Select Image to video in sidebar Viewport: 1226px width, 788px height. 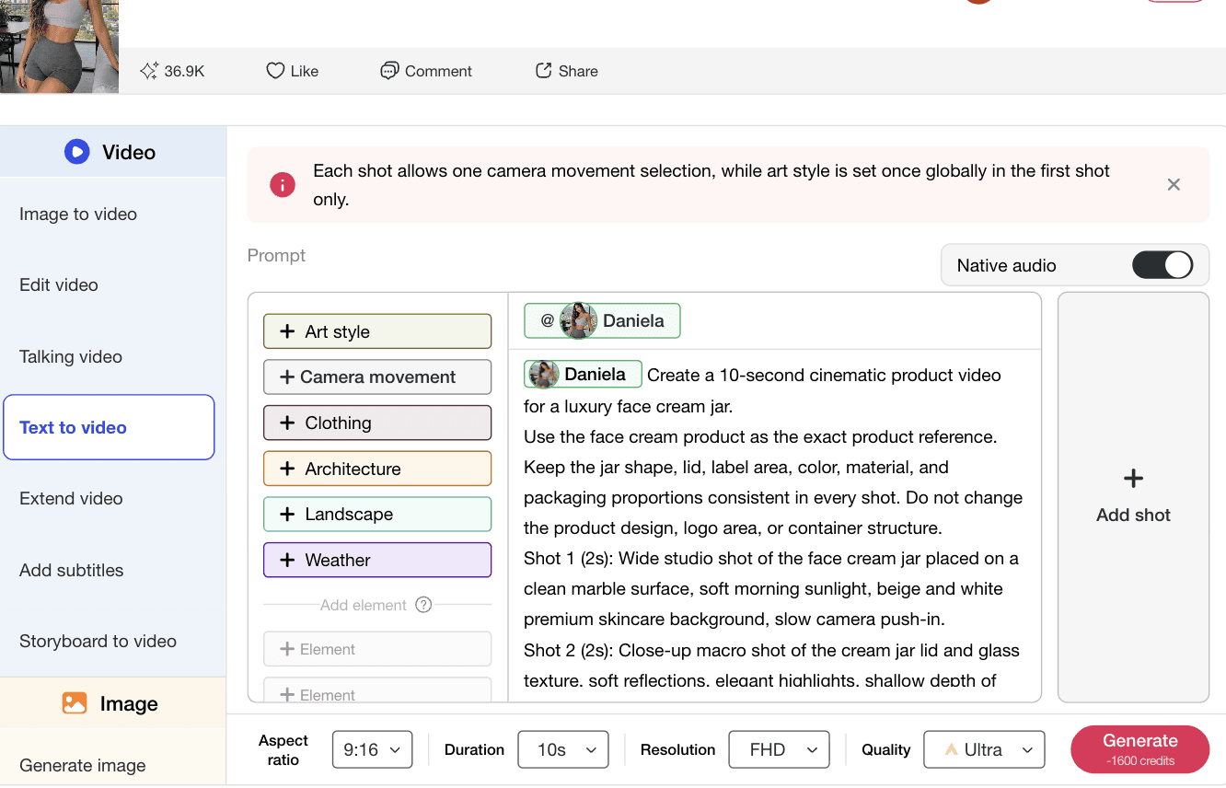(x=78, y=214)
